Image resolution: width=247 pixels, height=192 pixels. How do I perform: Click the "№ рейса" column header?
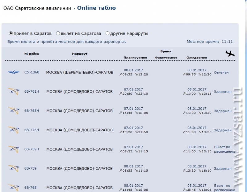31,54
